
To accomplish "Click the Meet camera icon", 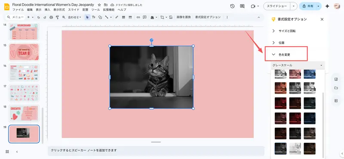I will (x=253, y=6).
